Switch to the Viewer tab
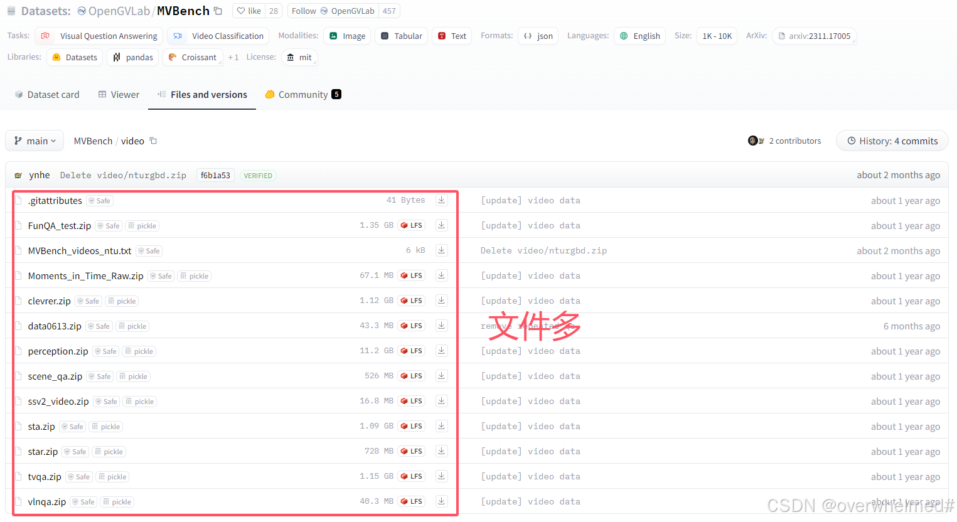957x522 pixels. 119,95
